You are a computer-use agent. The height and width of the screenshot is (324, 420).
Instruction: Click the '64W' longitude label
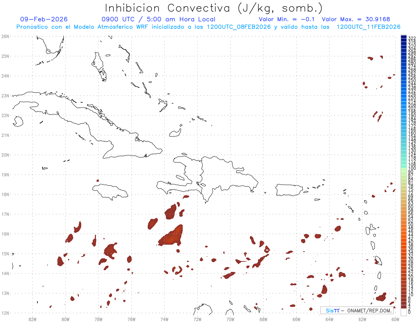coord(329,319)
